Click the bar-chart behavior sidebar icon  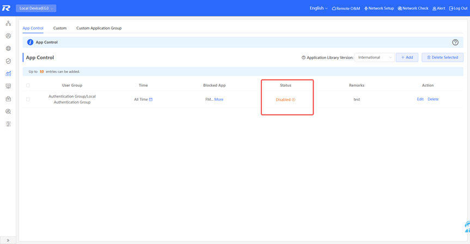[x=8, y=74]
